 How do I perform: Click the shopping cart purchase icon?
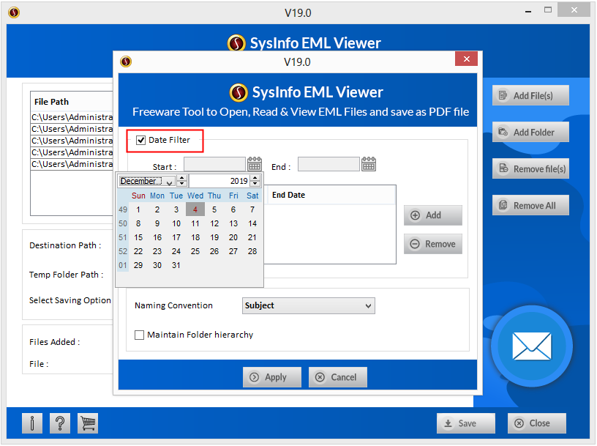[88, 423]
